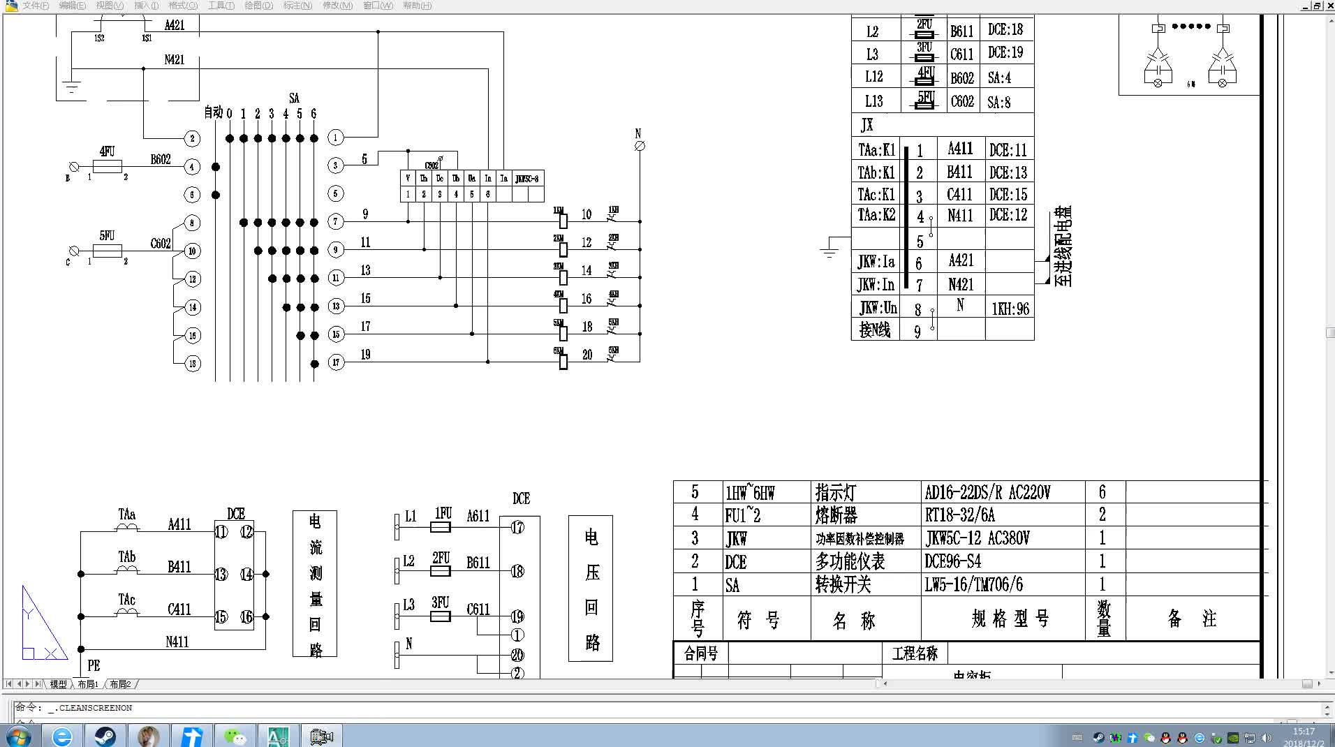Open the 标注(N) menu
This screenshot has height=747, width=1335.
(297, 6)
